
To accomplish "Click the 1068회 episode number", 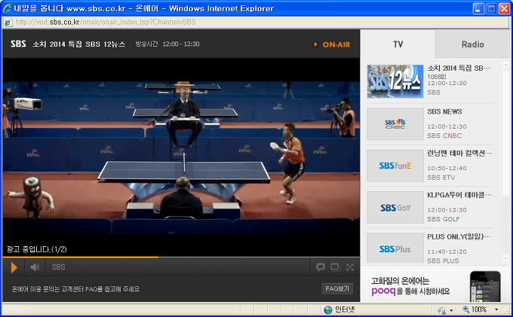I will 437,77.
